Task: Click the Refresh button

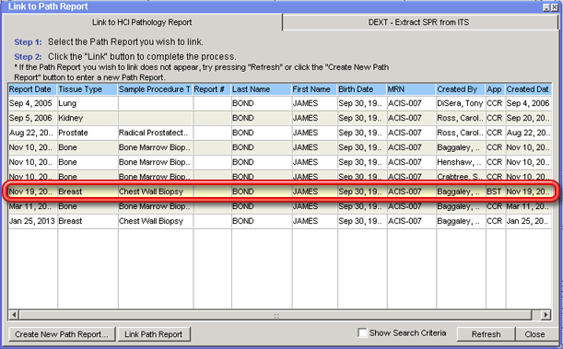Action: tap(486, 334)
